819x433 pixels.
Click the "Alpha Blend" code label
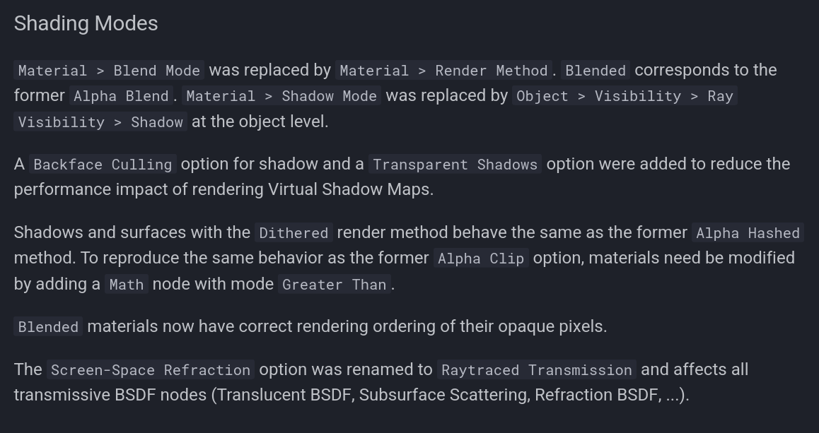coord(121,96)
